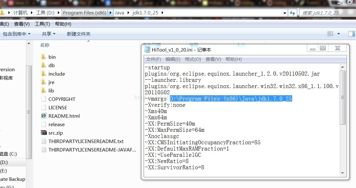The height and width of the screenshot is (188, 356).
Task: Toggle the Explorer preview pane icon
Action: (x=351, y=34)
